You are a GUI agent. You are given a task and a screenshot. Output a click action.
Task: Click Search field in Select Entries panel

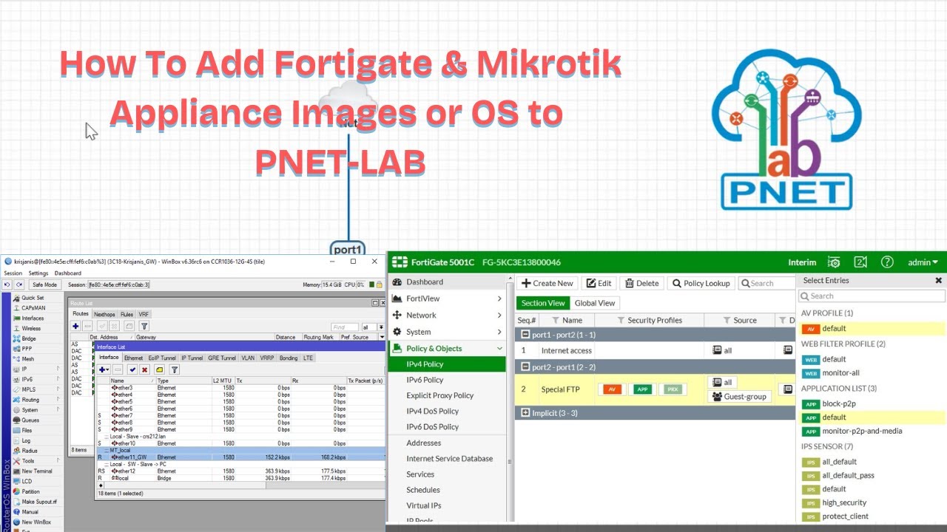pyautogui.click(x=872, y=296)
